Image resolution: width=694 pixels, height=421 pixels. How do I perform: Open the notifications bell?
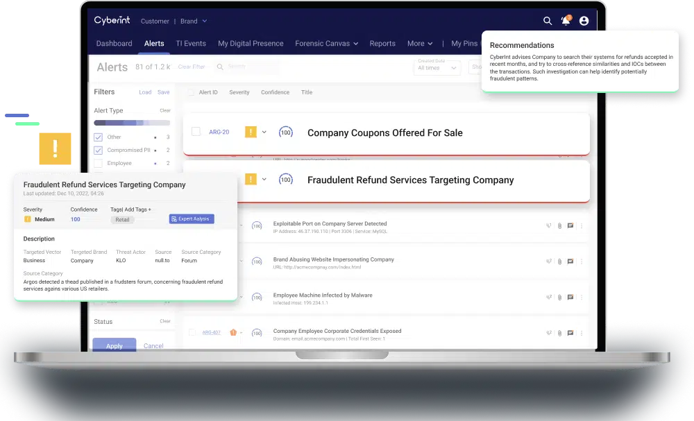pos(566,21)
